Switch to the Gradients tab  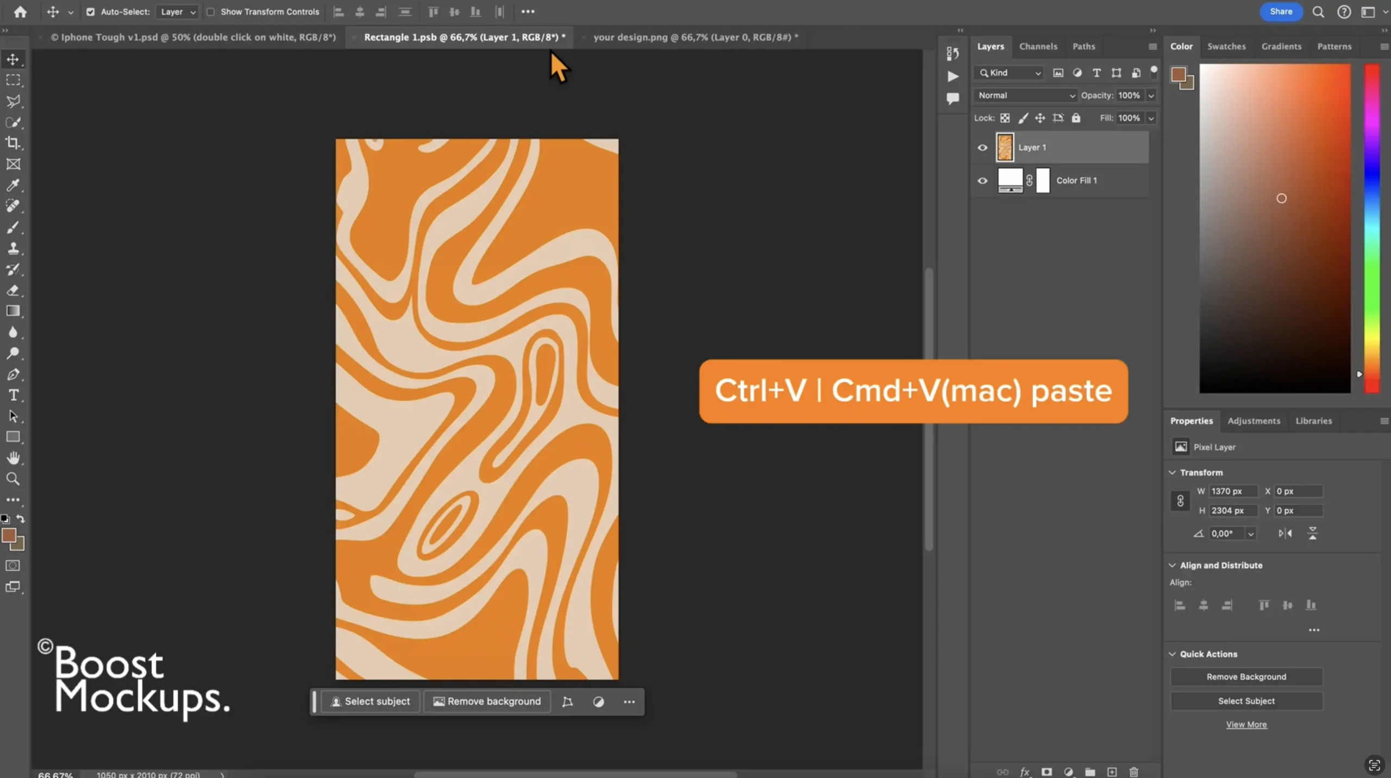[x=1281, y=47]
